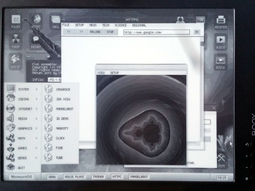Click the 3D DEMO dice icon
The height and width of the screenshot is (191, 255).
point(49,118)
